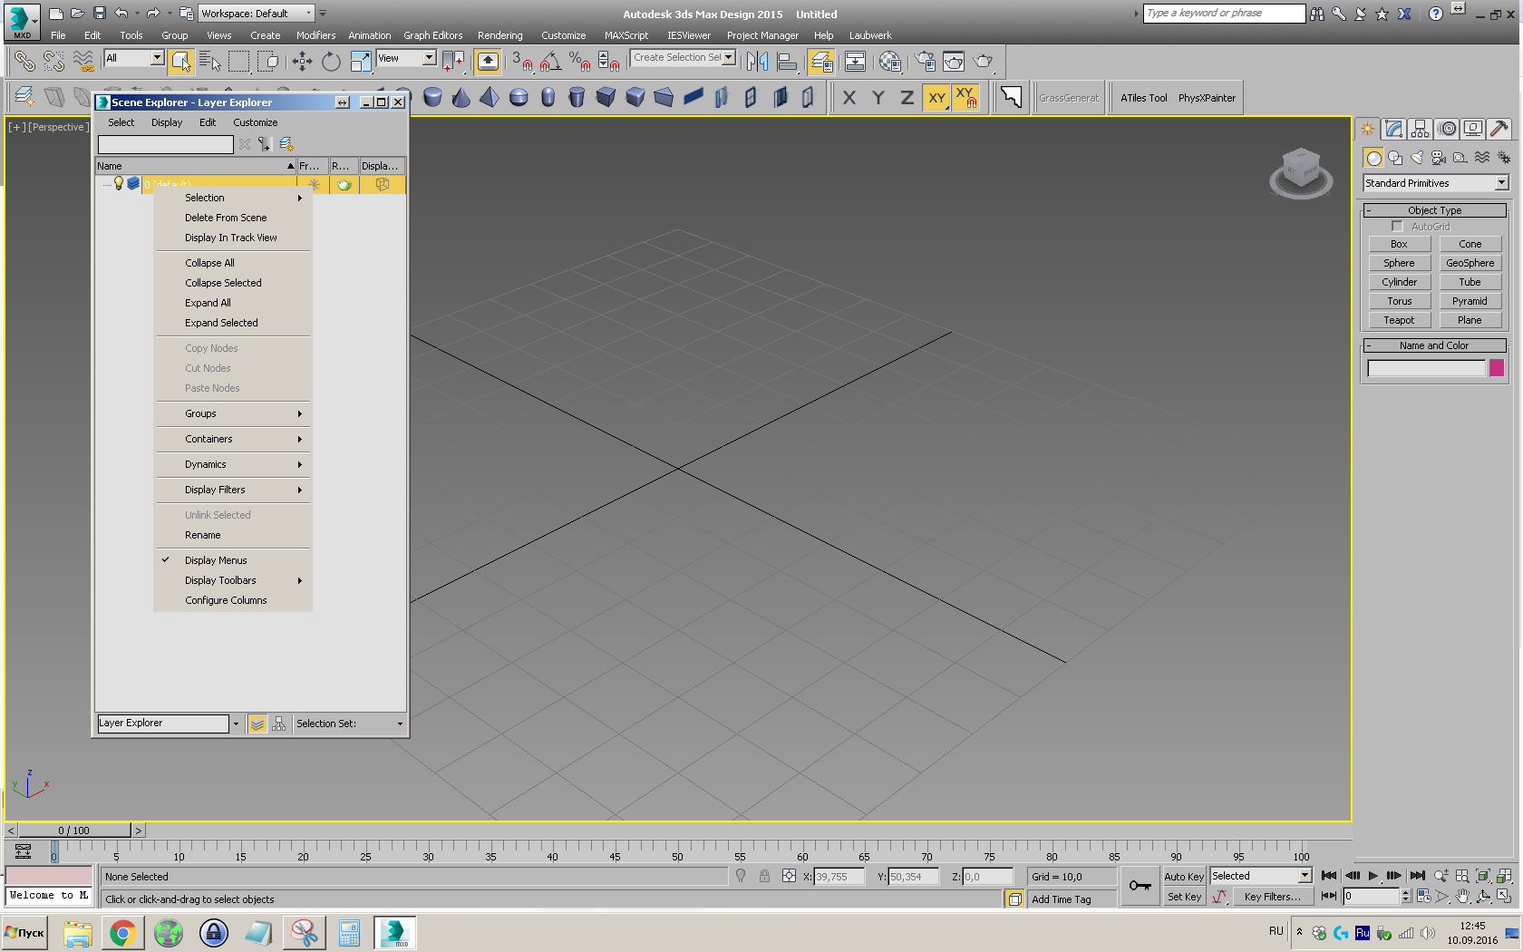The width and height of the screenshot is (1523, 952).
Task: Click the Set Keys key icon
Action: click(1140, 886)
